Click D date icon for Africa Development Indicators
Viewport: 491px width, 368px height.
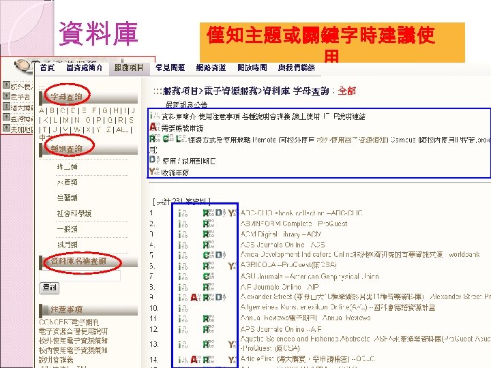(220, 255)
